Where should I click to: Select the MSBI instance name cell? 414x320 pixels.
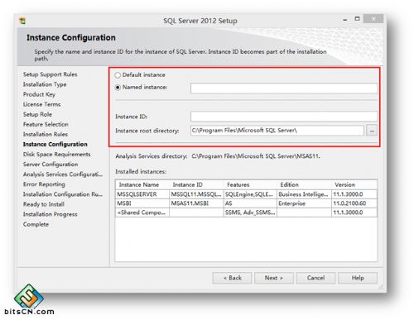tap(142, 203)
